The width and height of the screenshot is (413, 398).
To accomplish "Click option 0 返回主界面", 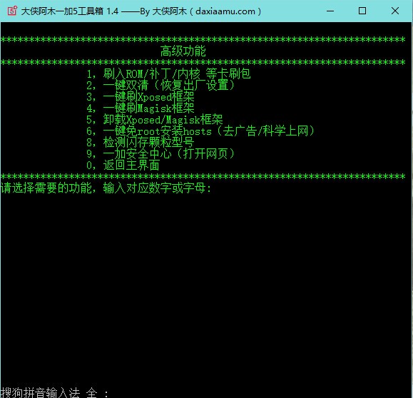I will click(x=123, y=165).
